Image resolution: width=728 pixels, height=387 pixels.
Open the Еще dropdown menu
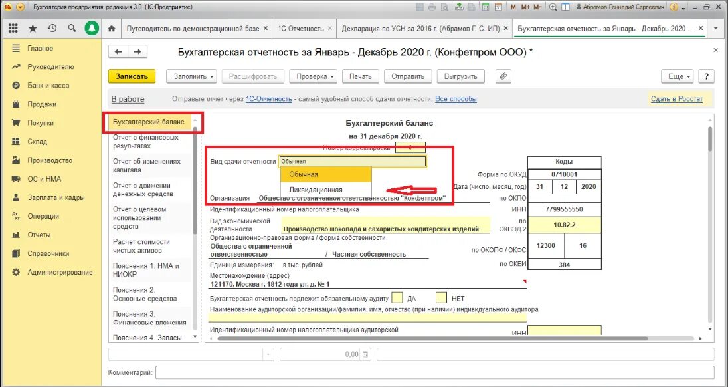coord(678,76)
